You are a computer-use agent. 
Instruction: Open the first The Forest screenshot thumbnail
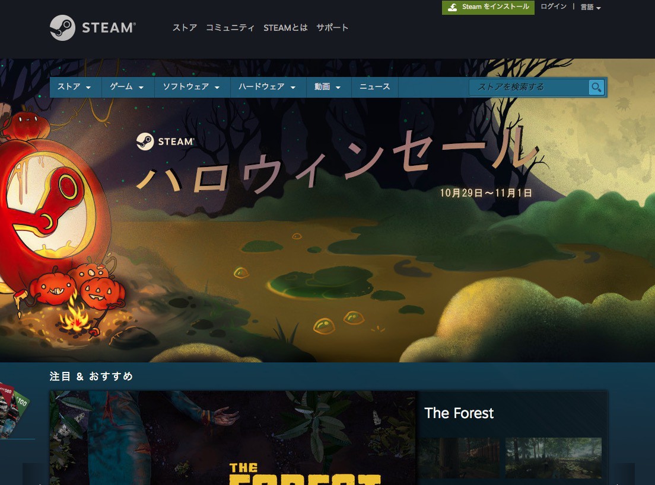tap(459, 458)
